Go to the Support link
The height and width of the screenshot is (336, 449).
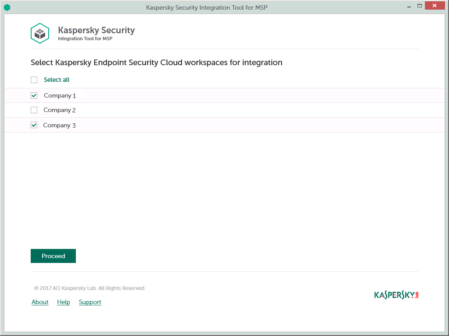tap(90, 302)
